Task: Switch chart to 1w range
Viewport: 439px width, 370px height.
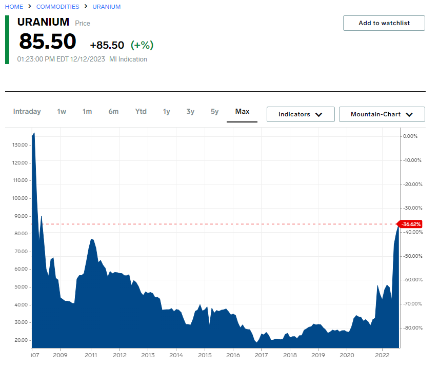Action: click(x=62, y=112)
